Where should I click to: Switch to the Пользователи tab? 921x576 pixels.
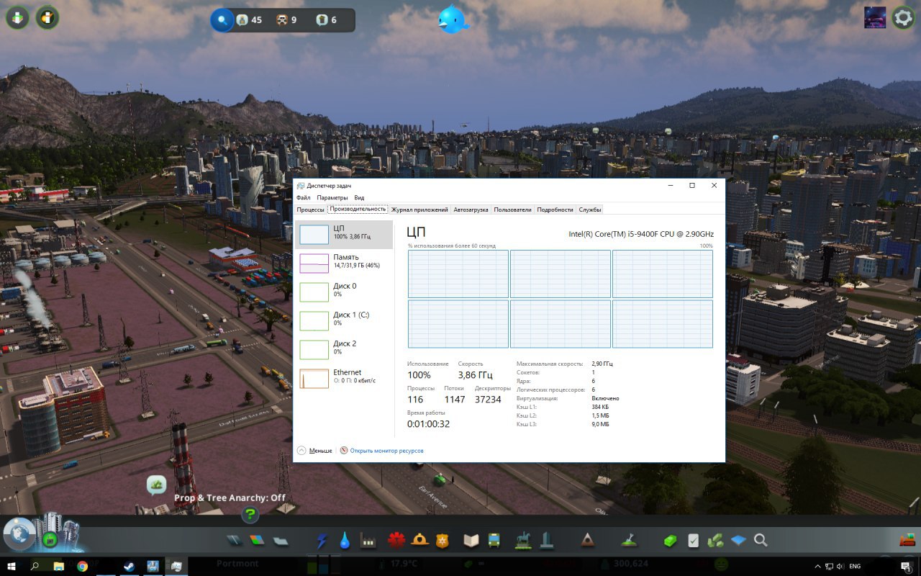[513, 210]
